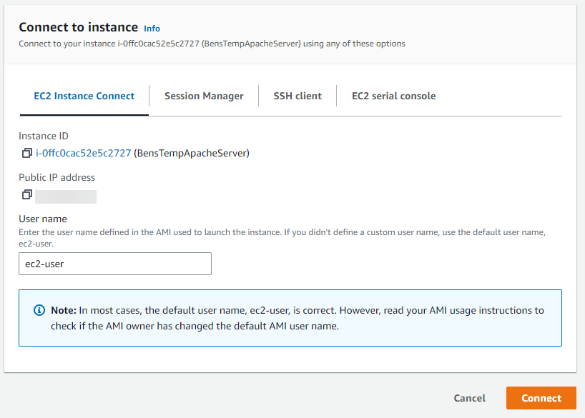Click the 'User name' label
This screenshot has width=585, height=418.
pyautogui.click(x=43, y=219)
